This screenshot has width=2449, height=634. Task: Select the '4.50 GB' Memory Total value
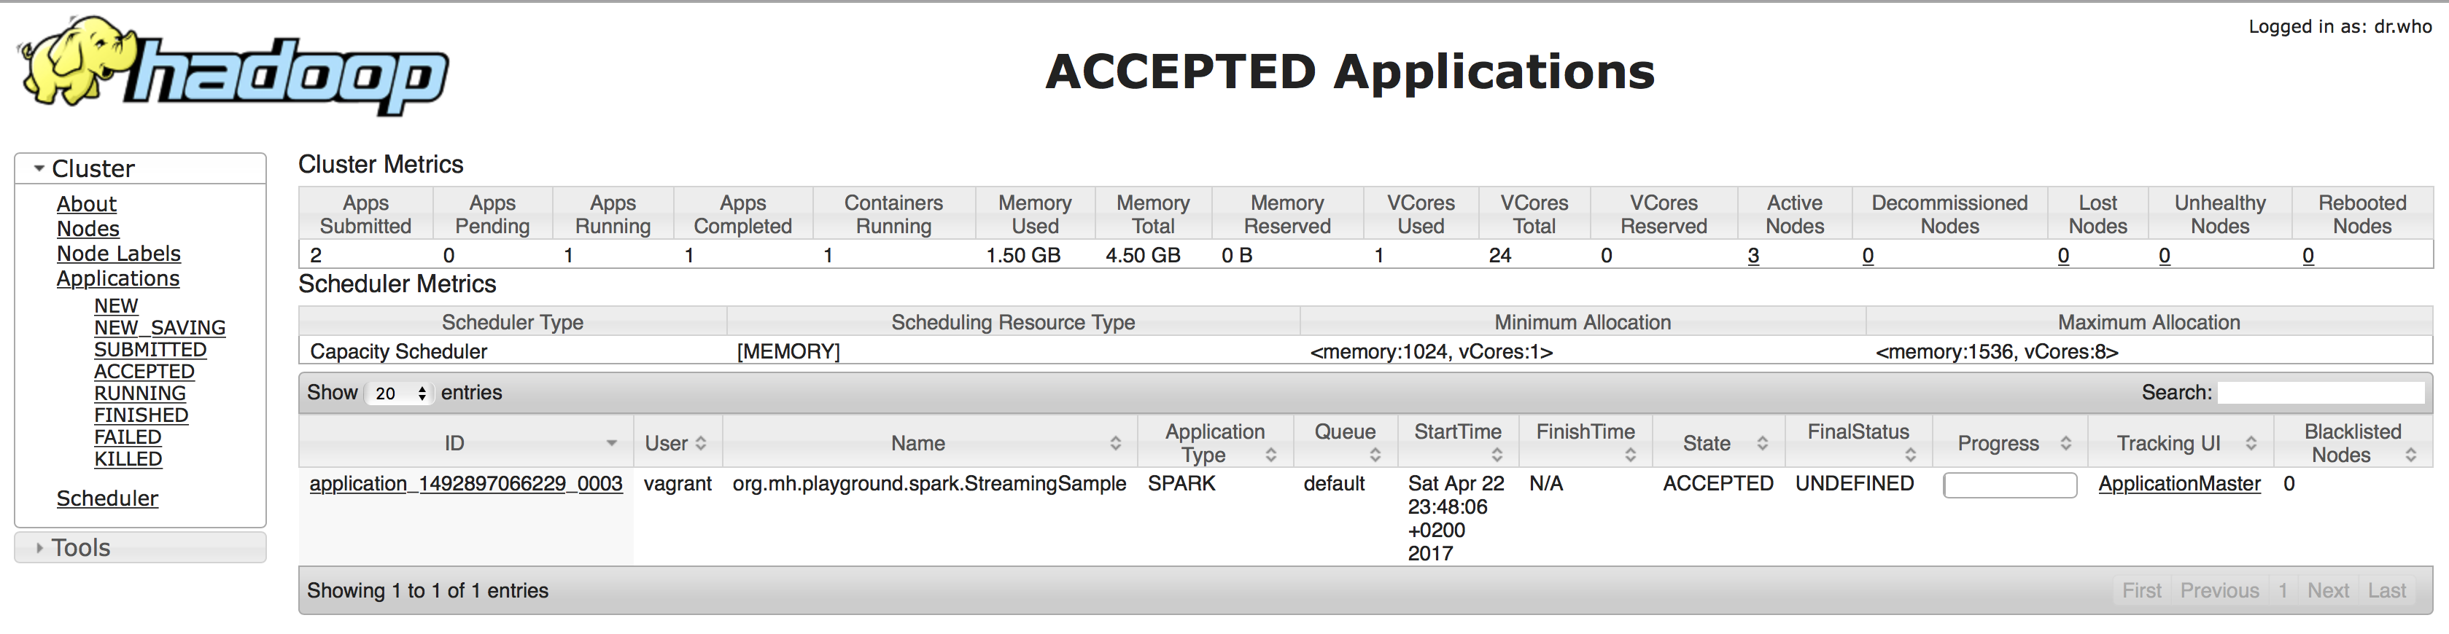[1143, 256]
